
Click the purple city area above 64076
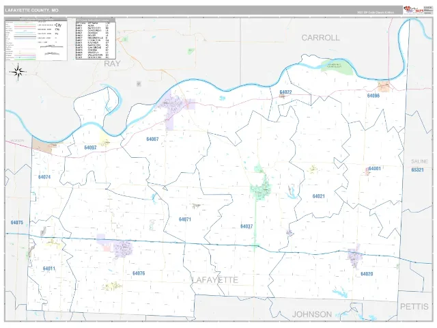point(123,249)
